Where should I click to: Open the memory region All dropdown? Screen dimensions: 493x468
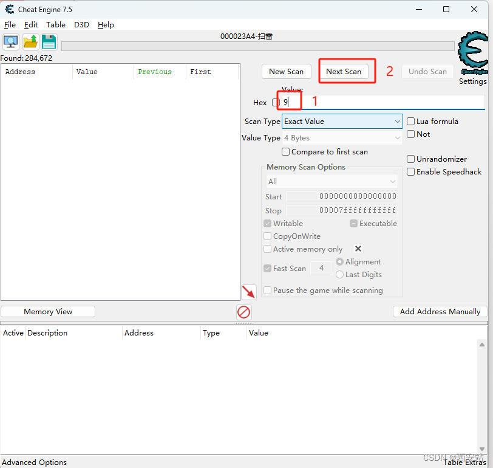coord(331,181)
